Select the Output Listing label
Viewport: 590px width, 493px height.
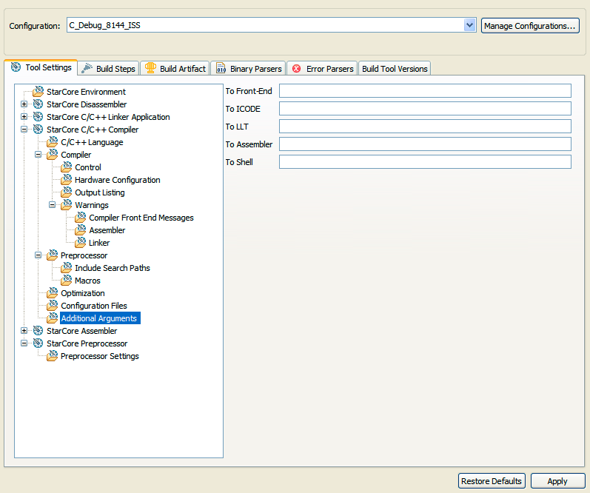pos(100,192)
